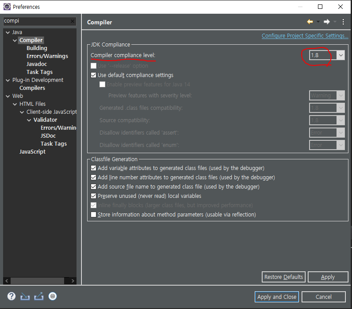Enable Store information about method parameters
The width and height of the screenshot is (352, 309).
coord(93,214)
